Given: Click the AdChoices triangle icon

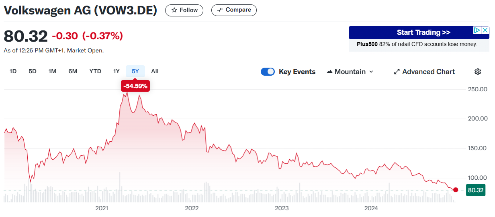Looking at the screenshot, I should pyautogui.click(x=477, y=30).
